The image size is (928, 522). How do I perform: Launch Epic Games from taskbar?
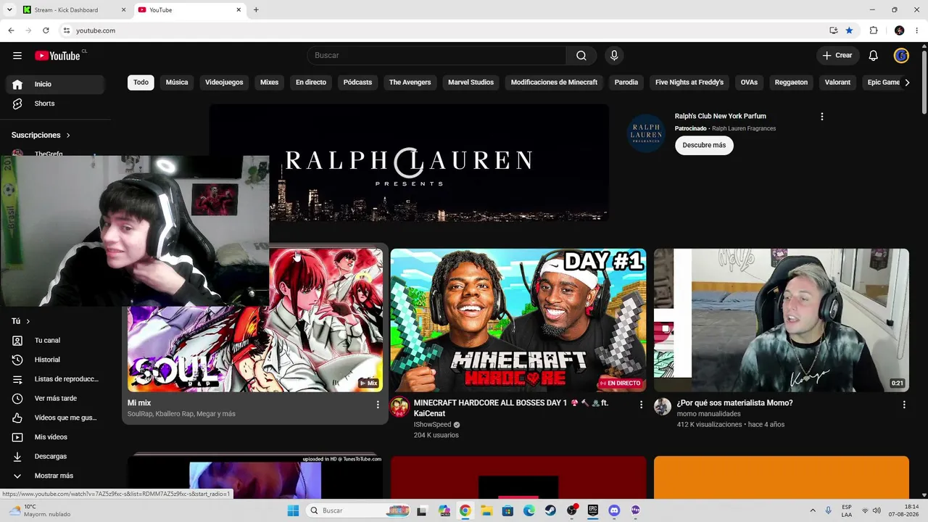click(x=593, y=510)
